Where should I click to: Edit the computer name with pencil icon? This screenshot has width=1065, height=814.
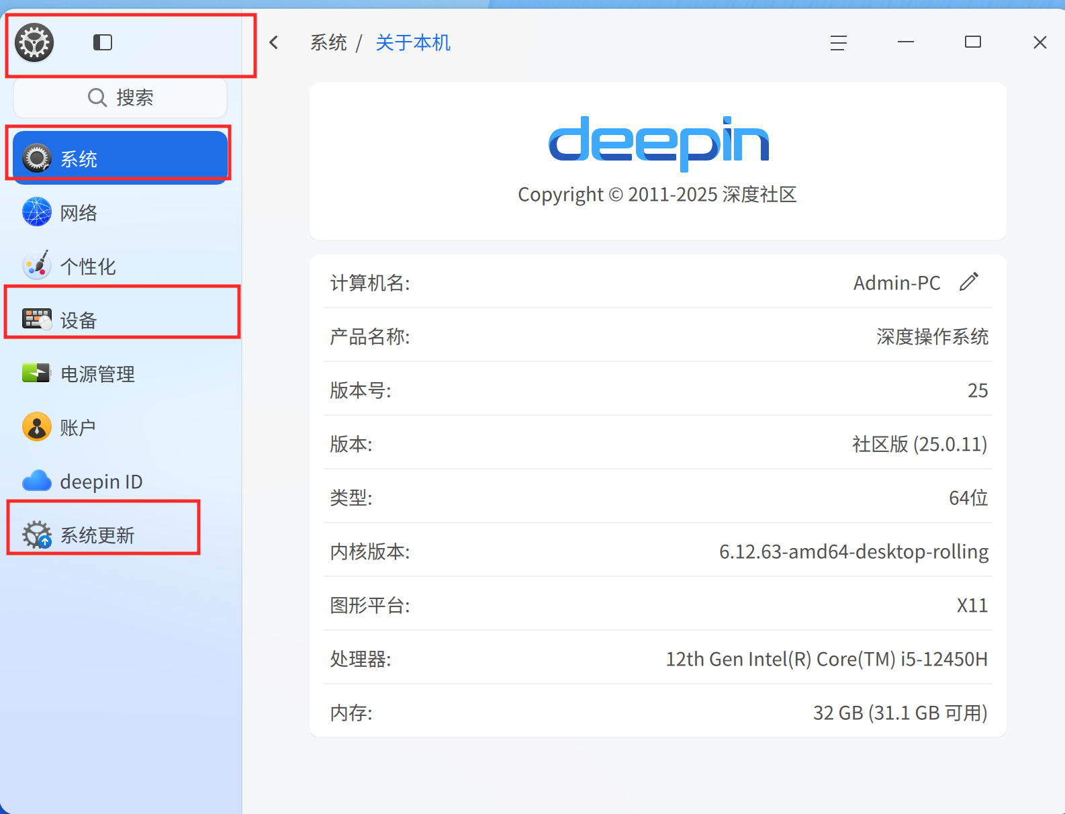tap(969, 282)
